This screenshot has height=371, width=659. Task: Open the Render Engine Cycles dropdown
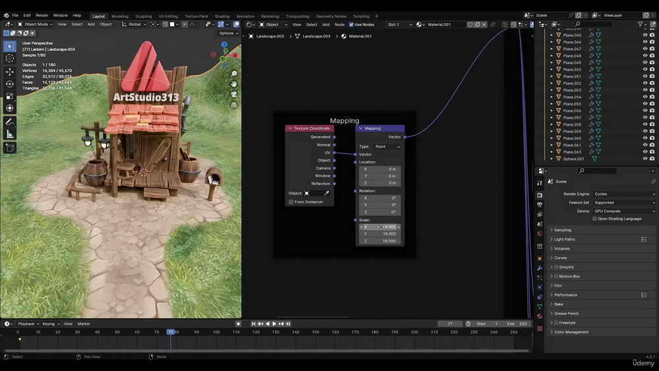(x=624, y=194)
